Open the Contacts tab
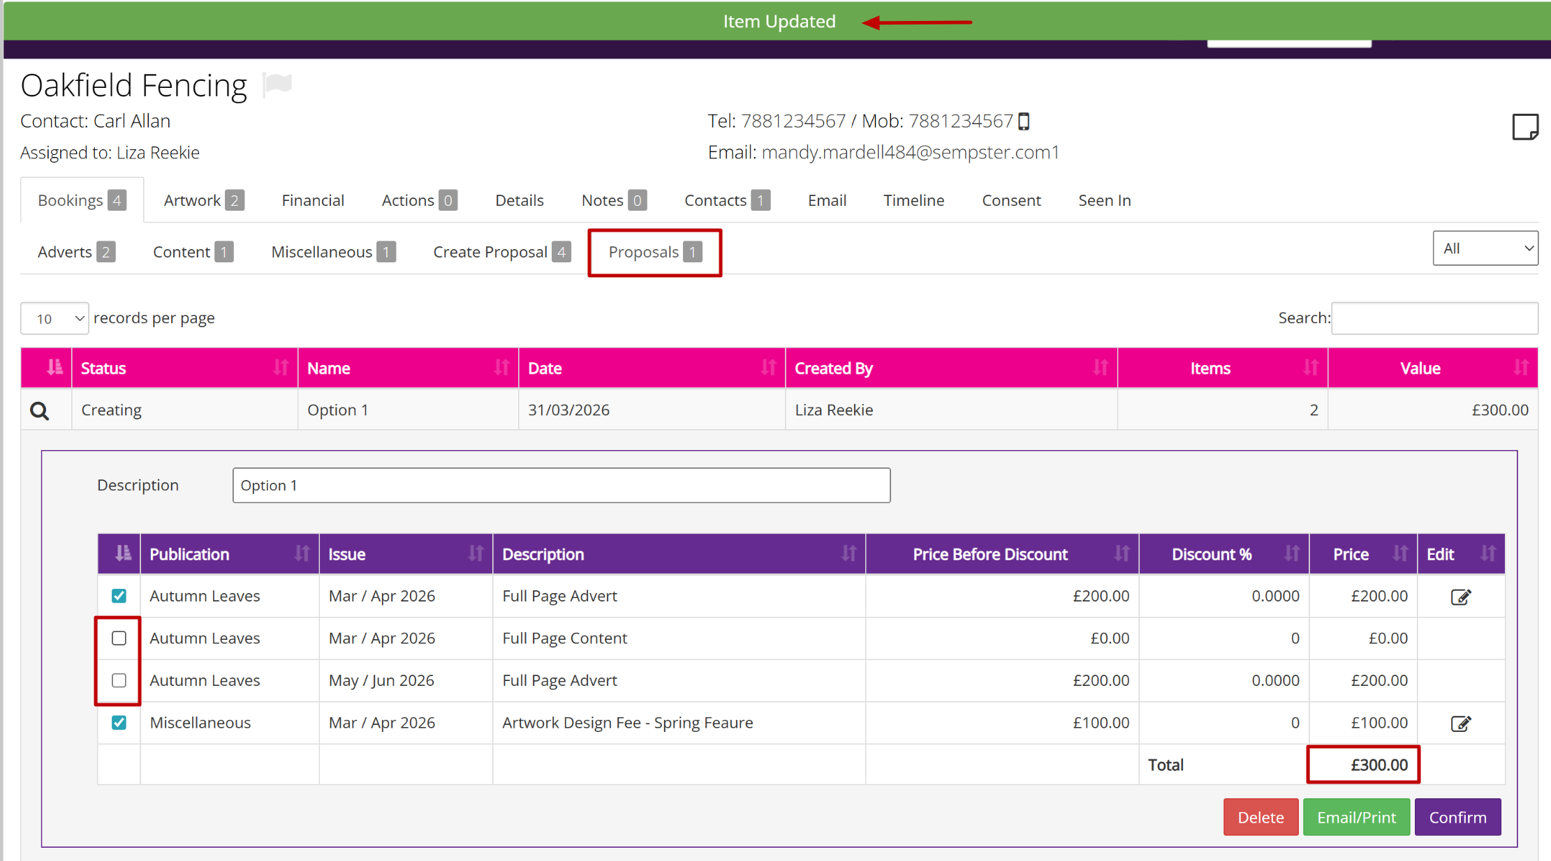 click(727, 200)
